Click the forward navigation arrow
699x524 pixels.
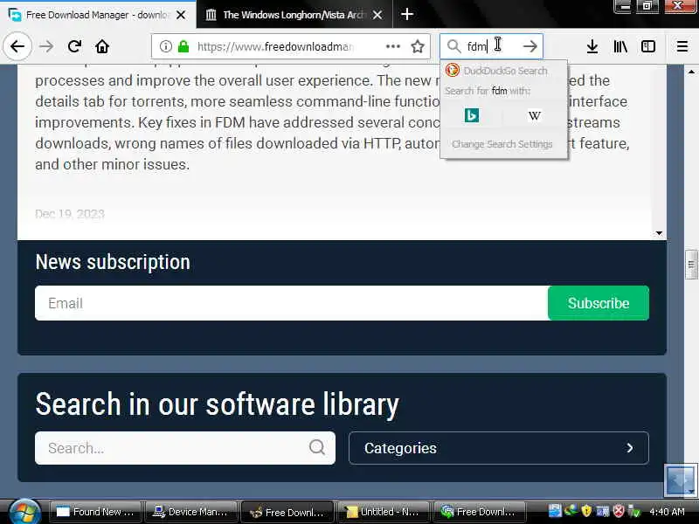point(46,46)
